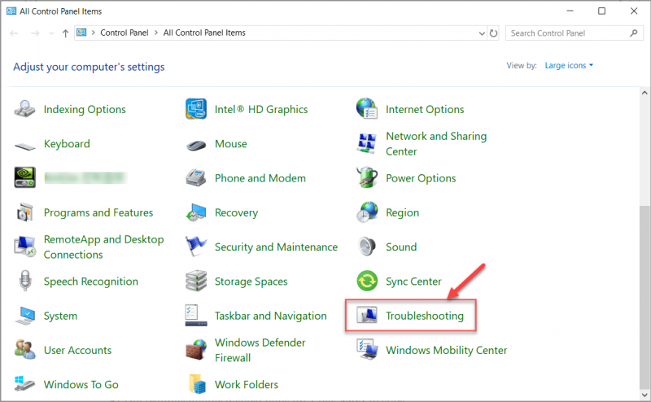651x402 pixels.
Task: Open the Troubleshooting icon
Action: 367,315
